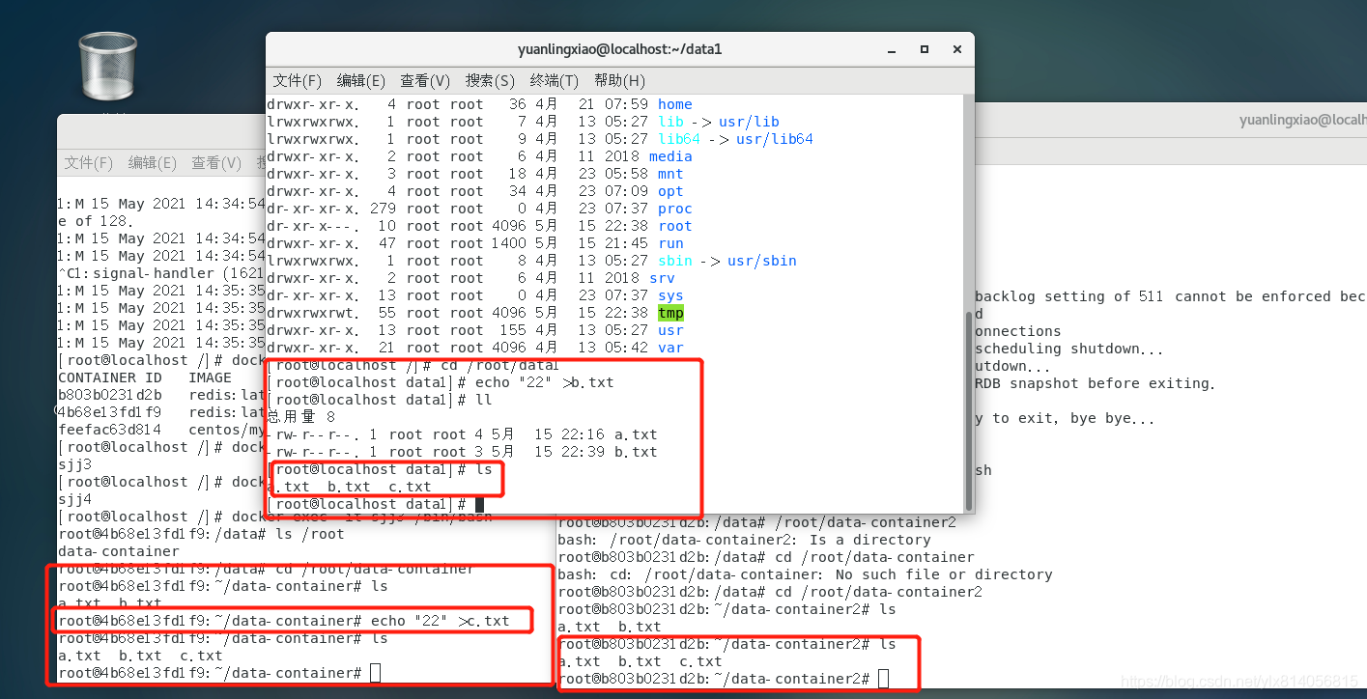This screenshot has width=1367, height=699.
Task: Select the 'run' directory entry
Action: pos(670,243)
